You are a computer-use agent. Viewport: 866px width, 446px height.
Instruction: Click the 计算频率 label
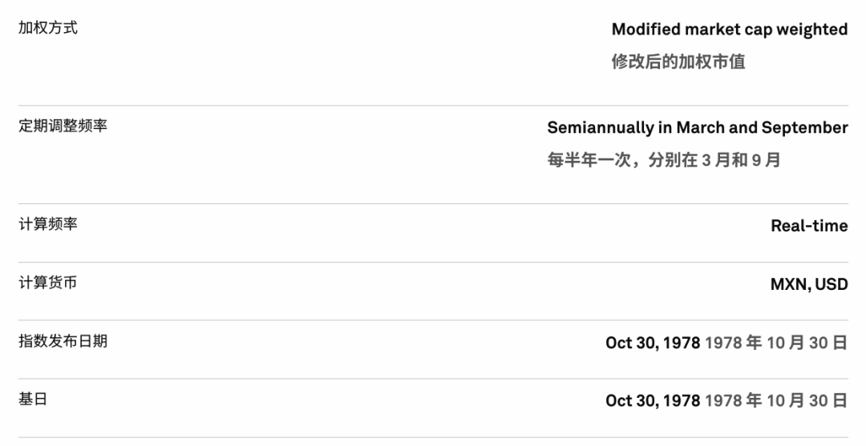[x=48, y=224]
